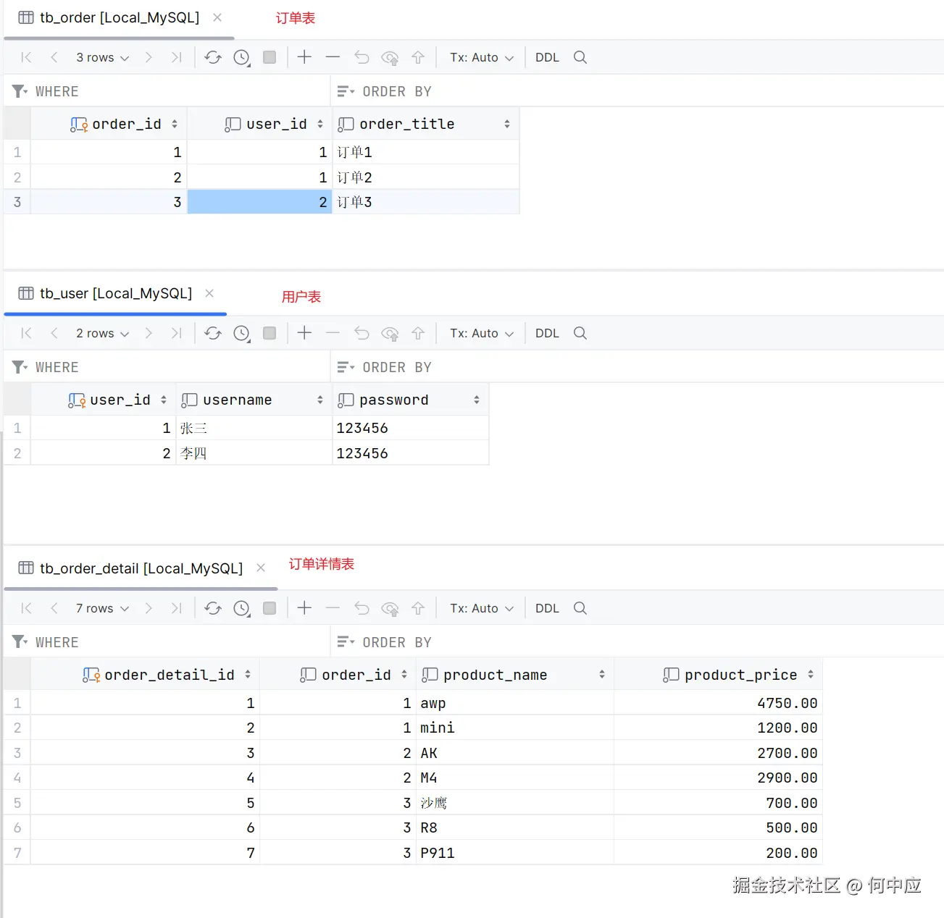Screen dimensions: 944x918
Task: Search within the tb_user table
Action: [x=580, y=333]
